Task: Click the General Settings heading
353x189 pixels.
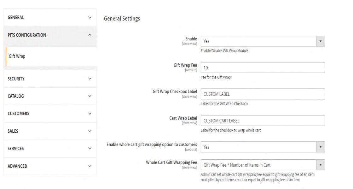Action: [x=122, y=19]
